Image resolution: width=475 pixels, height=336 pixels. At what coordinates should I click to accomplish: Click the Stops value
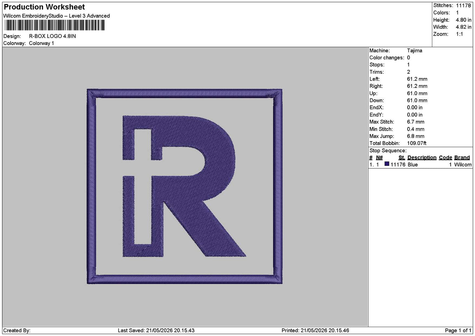(409, 65)
